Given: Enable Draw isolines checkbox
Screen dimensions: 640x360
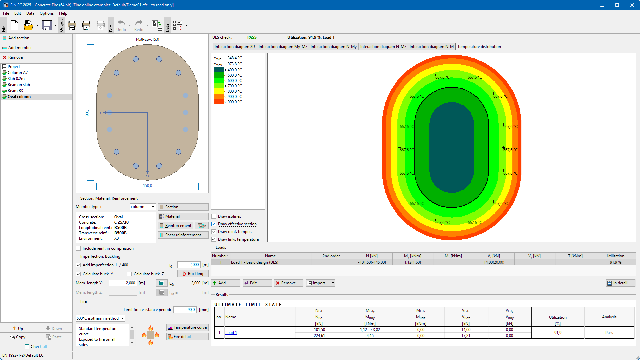Looking at the screenshot, I should pyautogui.click(x=214, y=216).
